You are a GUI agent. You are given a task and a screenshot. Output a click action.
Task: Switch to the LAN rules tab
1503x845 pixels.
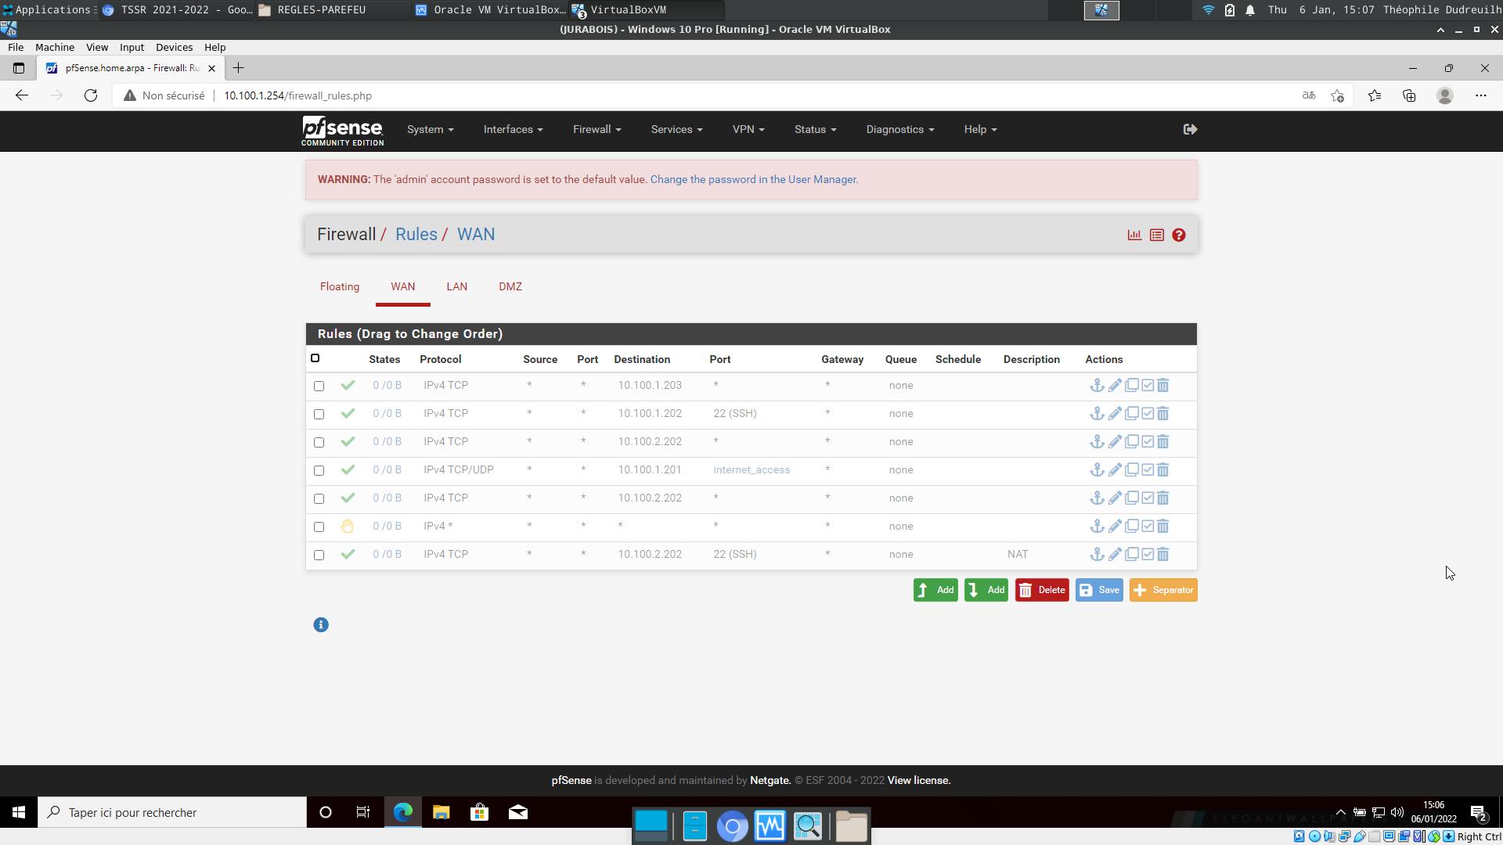[456, 286]
